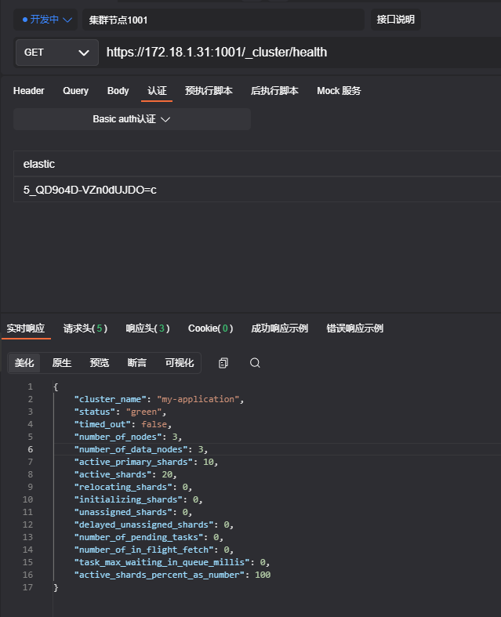The width and height of the screenshot is (501, 617).
Task: Edit the elastic username field
Action: click(257, 164)
